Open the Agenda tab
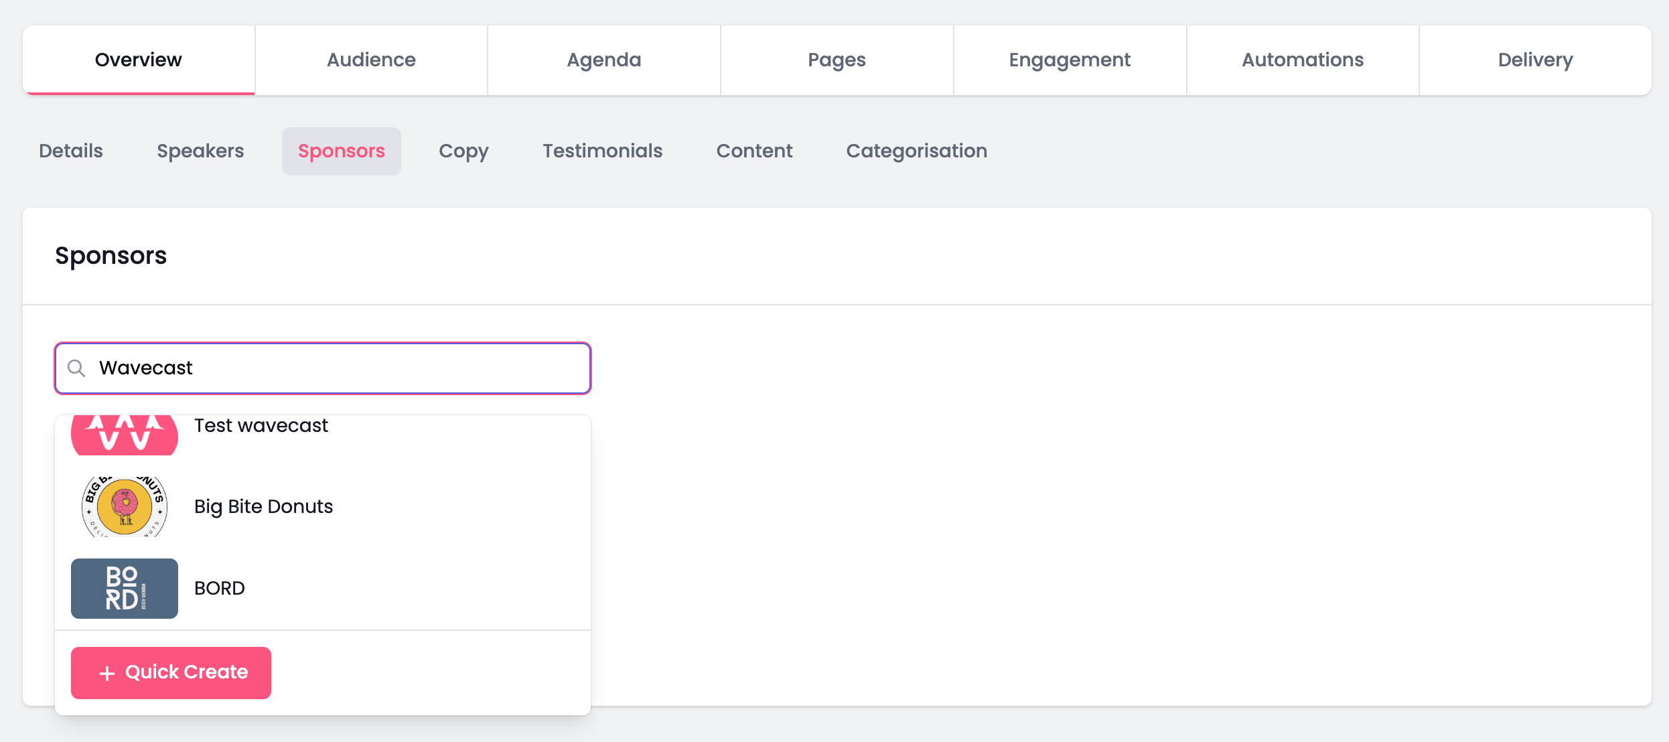1669x742 pixels. [604, 60]
